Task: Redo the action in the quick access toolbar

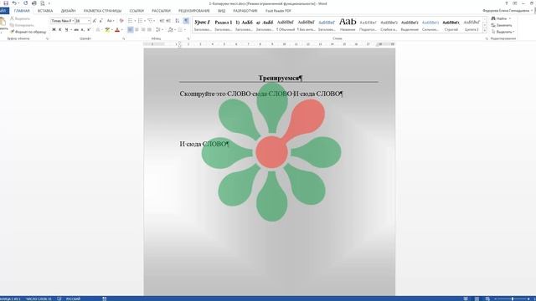Action: coord(26,3)
